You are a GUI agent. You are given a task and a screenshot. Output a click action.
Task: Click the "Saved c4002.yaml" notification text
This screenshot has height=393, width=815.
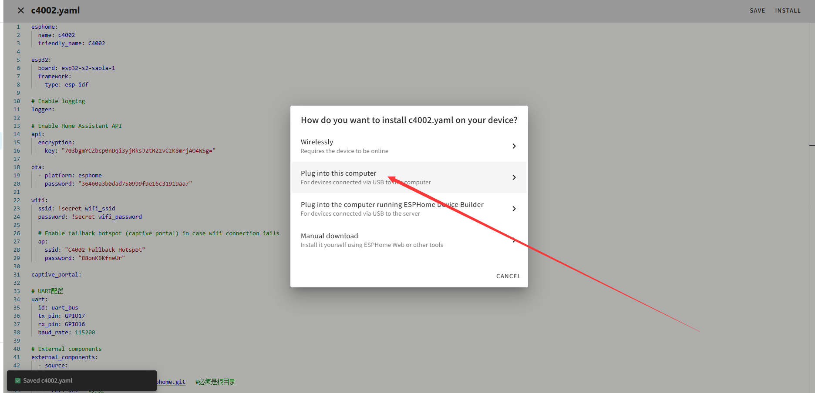(48, 380)
